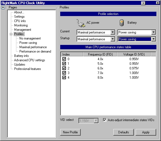Go to Advanced CPU settings page

pyautogui.click(x=30, y=60)
